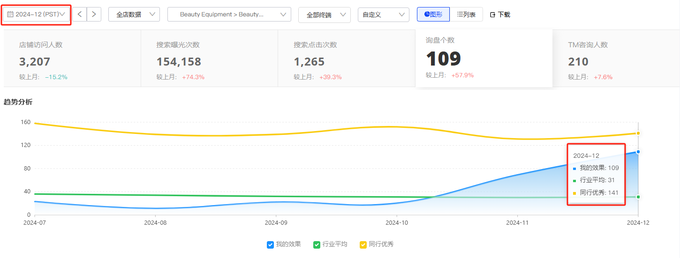The height and width of the screenshot is (258, 680).
Task: Open the 全店数据 dropdown
Action: click(x=134, y=15)
